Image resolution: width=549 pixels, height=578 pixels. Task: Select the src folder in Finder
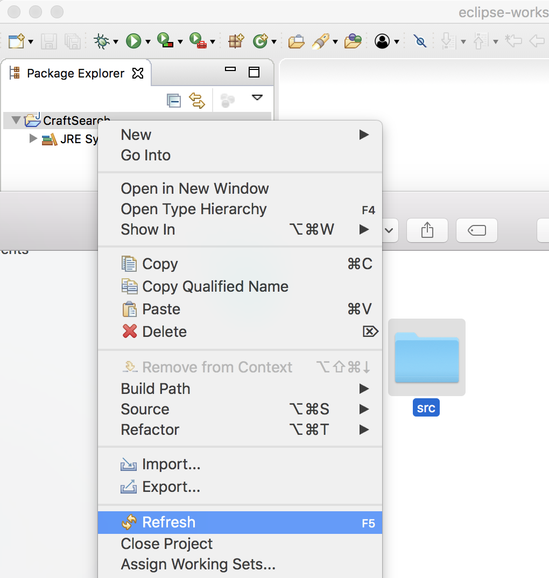(426, 358)
